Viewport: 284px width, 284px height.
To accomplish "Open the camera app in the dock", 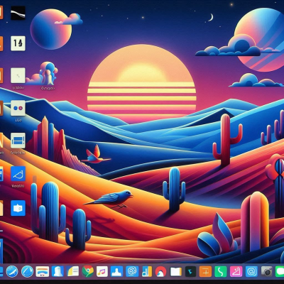I will click(267, 271).
